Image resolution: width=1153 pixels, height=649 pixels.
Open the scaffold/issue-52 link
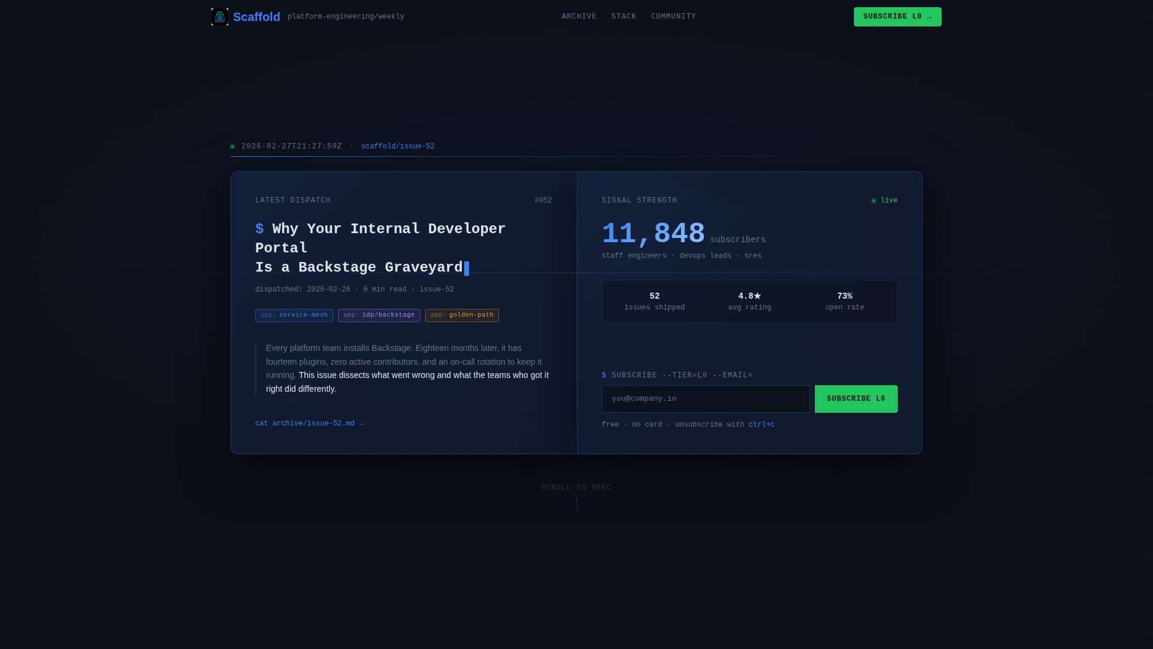pos(398,147)
